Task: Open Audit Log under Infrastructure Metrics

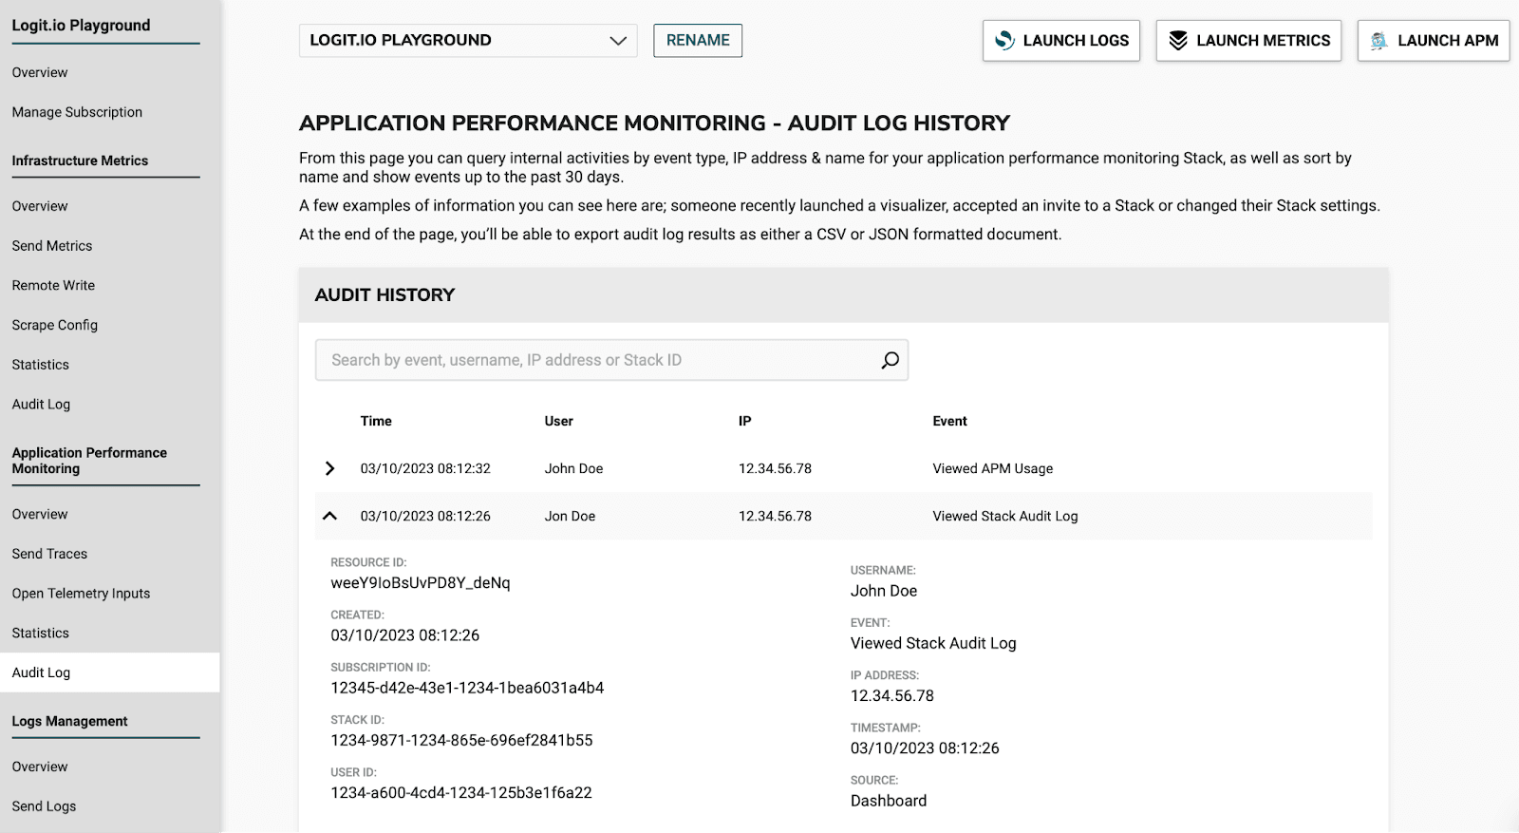Action: (41, 404)
